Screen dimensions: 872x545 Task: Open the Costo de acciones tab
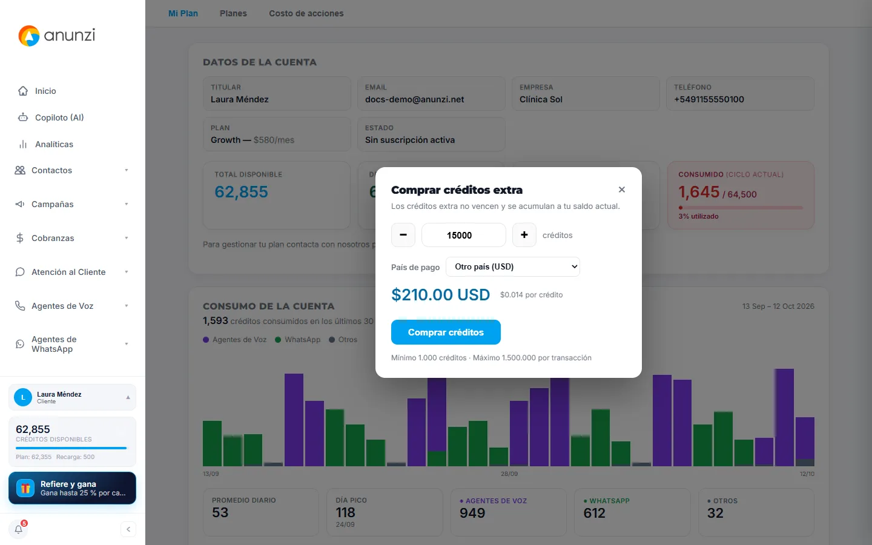[x=306, y=13]
